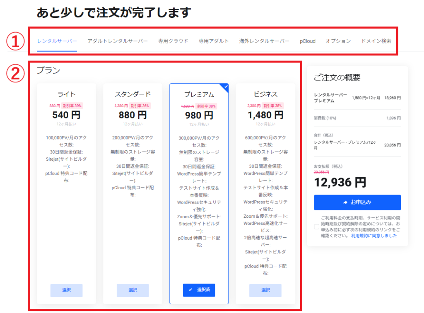Select ビジネス plan via 選択 button

pyautogui.click(x=265, y=290)
